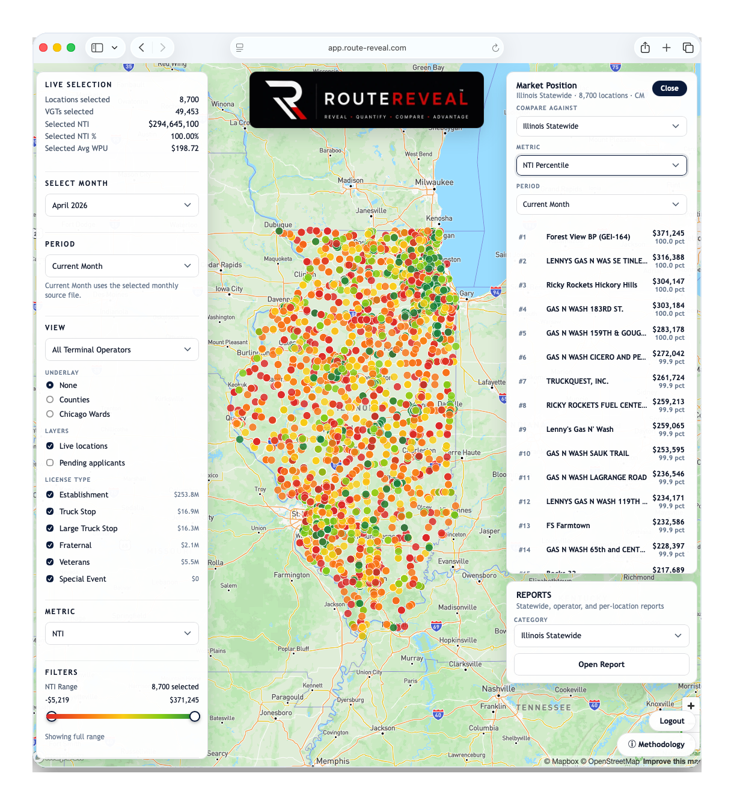Show the tab overview icon
The height and width of the screenshot is (800, 734).
pos(688,48)
